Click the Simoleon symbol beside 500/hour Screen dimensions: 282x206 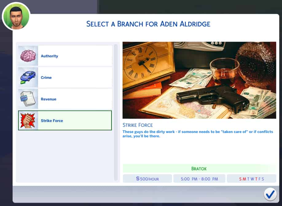[x=138, y=179]
